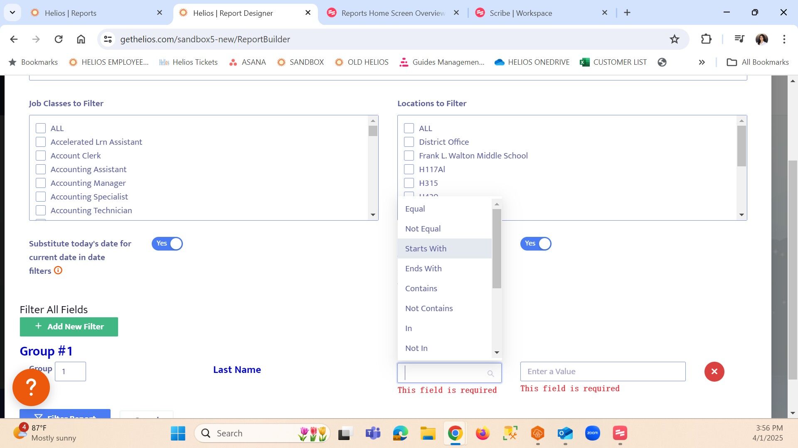Open Microsoft Teams from the taskbar
798x448 pixels.
coord(373,433)
